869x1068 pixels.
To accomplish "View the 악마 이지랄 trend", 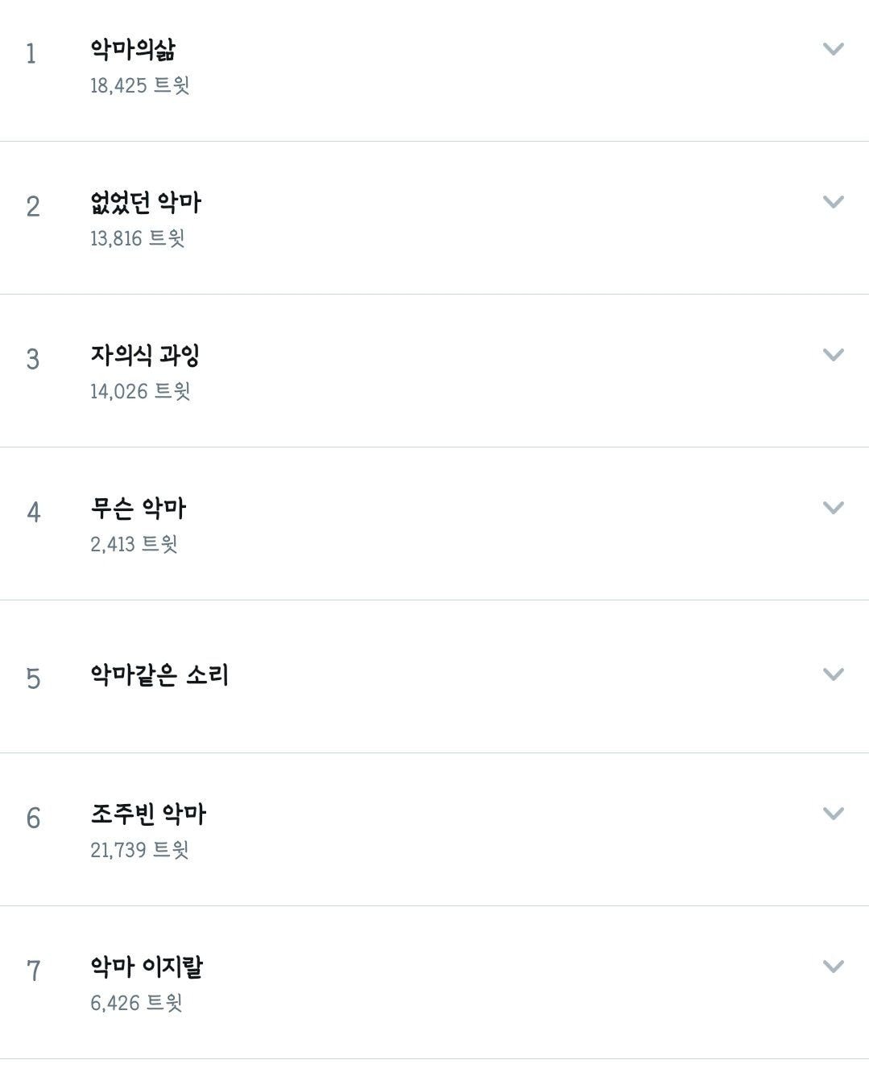I will point(147,967).
